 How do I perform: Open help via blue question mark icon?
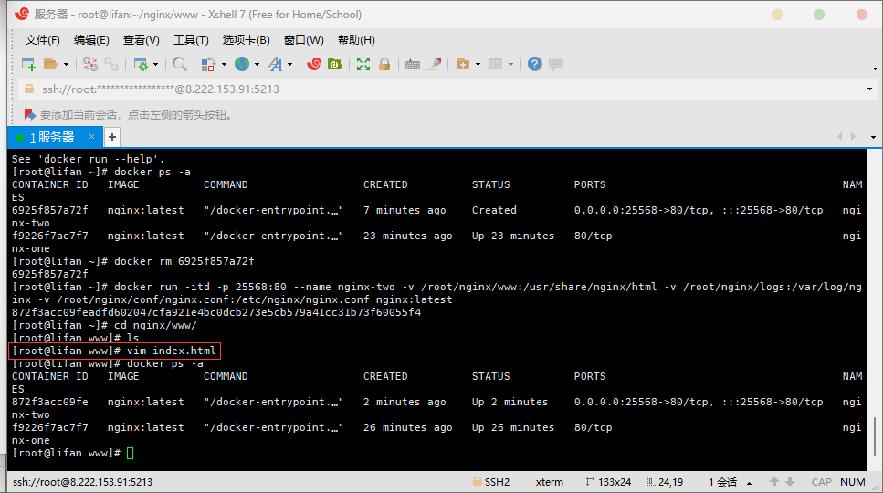[534, 64]
